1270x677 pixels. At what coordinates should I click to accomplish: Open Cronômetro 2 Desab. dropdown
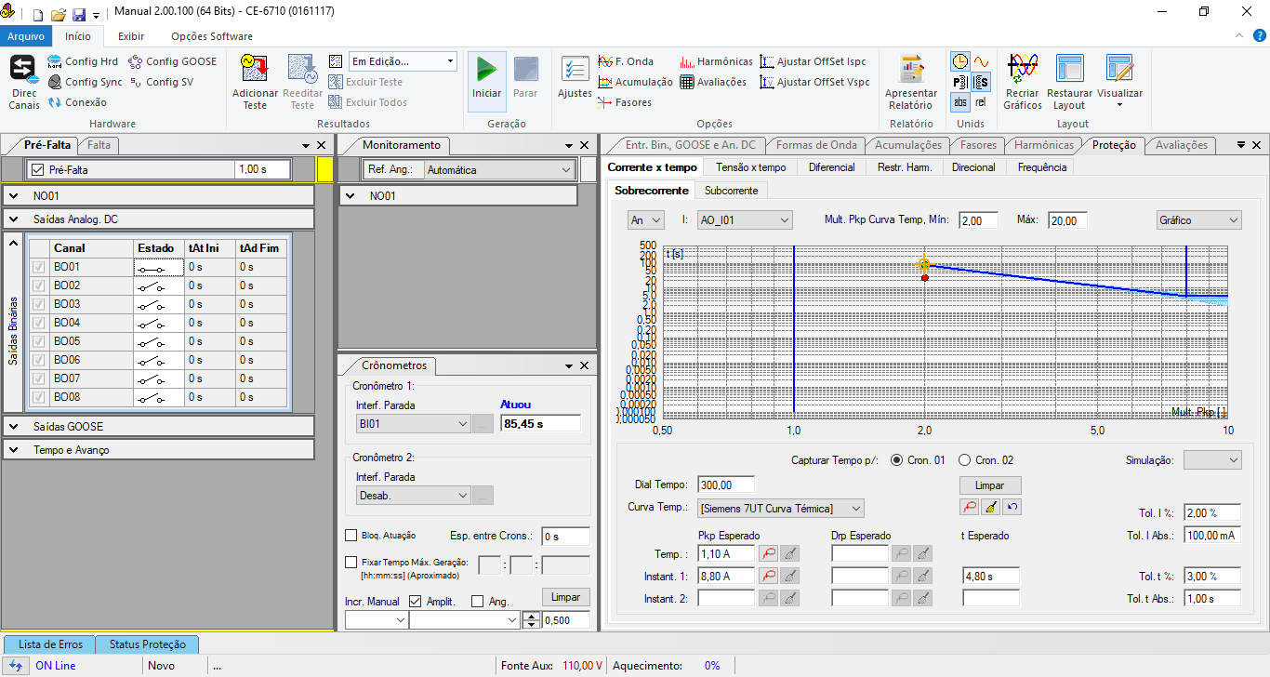[414, 496]
